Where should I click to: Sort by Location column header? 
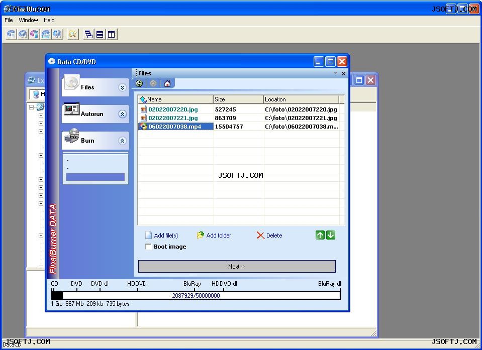pos(301,99)
